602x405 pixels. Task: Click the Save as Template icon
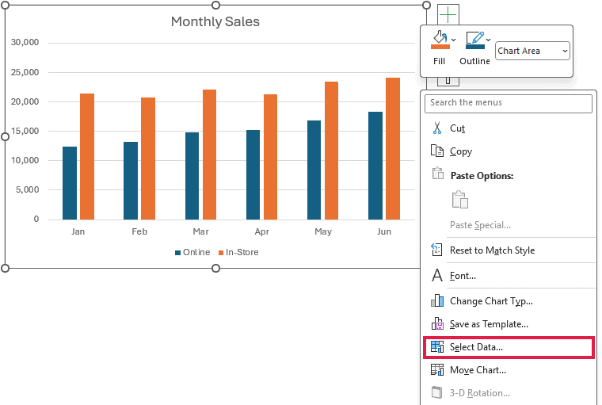pyautogui.click(x=437, y=323)
